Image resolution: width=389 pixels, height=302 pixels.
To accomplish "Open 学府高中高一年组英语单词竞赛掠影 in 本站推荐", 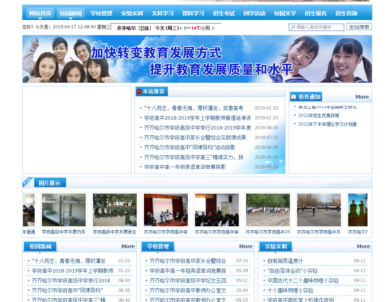I will coord(185,167).
